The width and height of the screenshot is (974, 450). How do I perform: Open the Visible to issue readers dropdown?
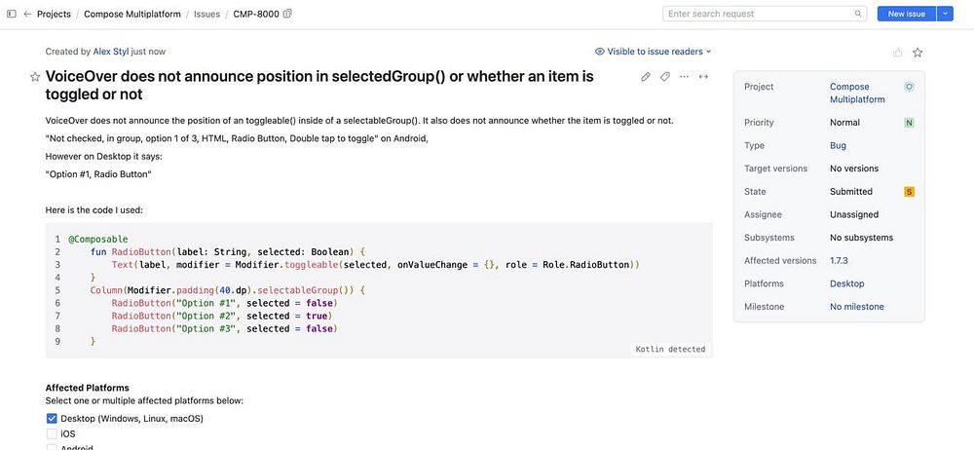[x=653, y=52]
